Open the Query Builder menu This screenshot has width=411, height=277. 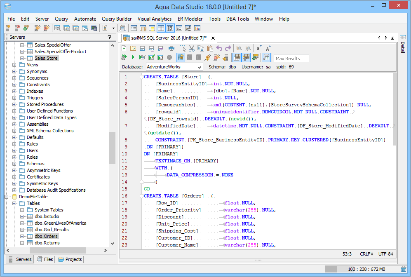click(x=117, y=19)
